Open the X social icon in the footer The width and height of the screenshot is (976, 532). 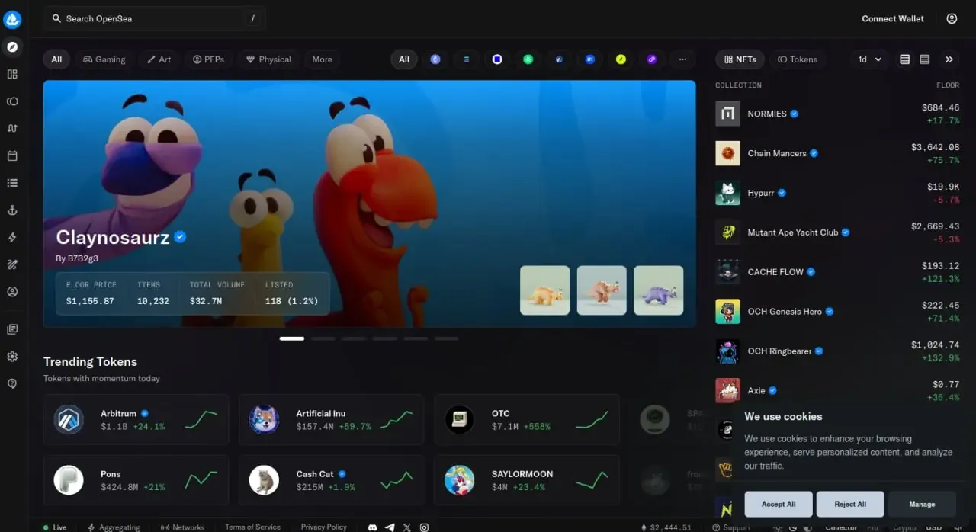(407, 527)
